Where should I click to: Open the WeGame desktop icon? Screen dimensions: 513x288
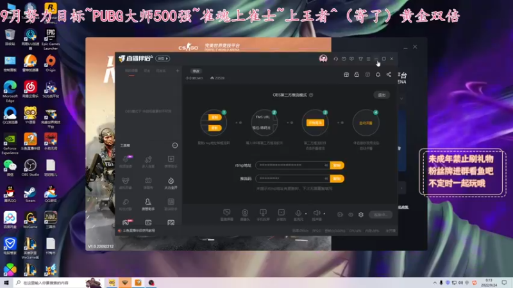pos(30,220)
